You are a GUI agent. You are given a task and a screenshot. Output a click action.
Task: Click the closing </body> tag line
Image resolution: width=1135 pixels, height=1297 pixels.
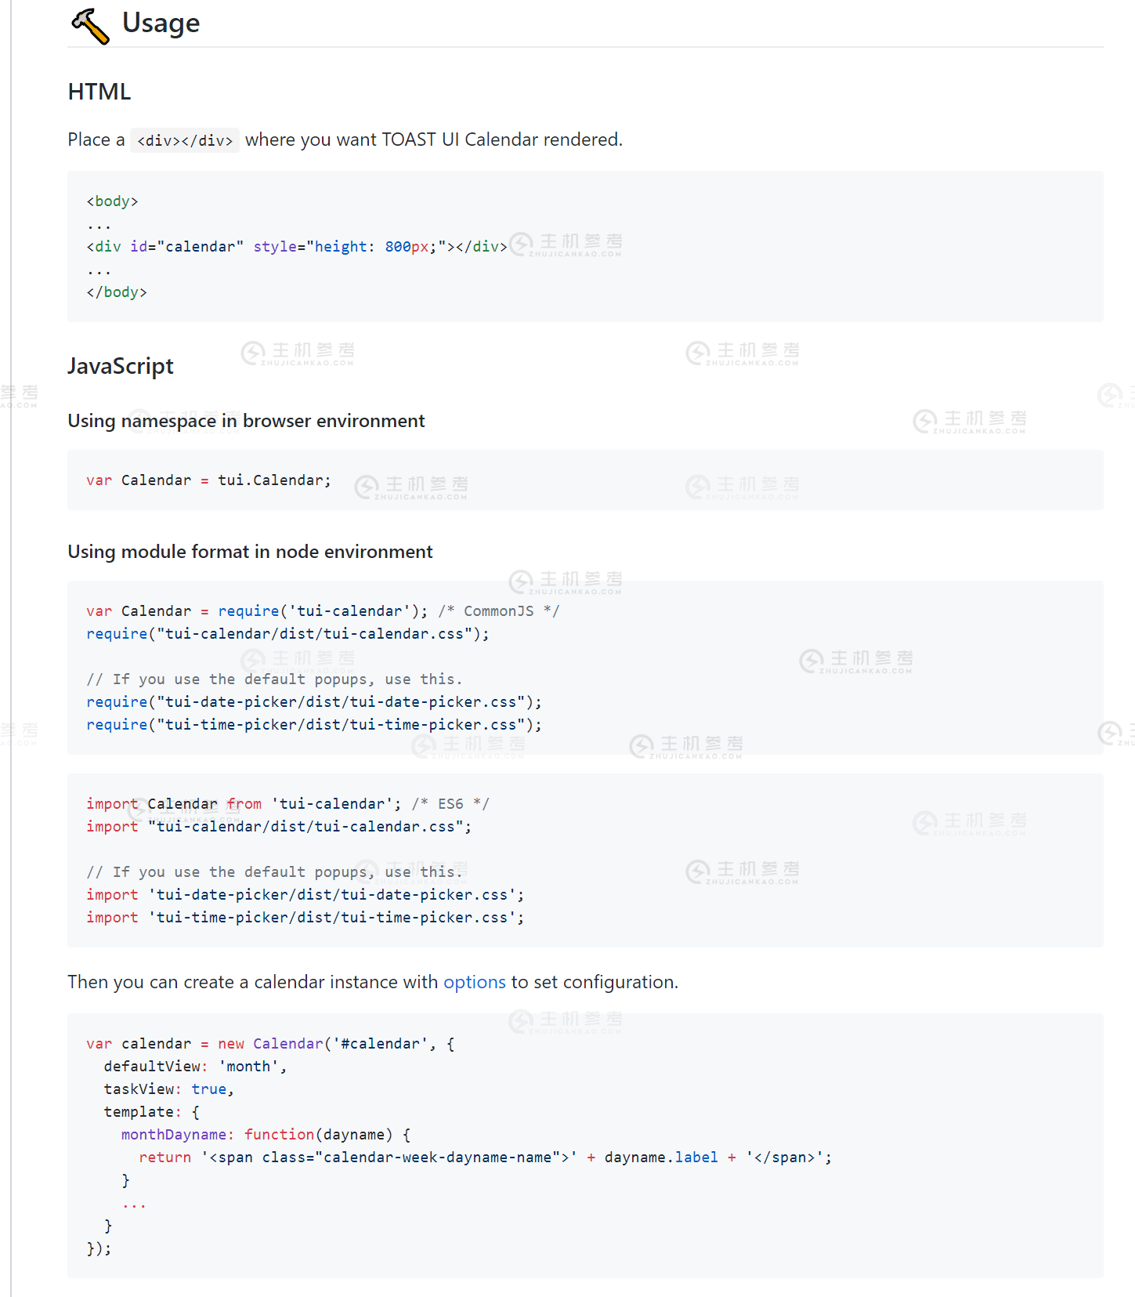point(117,292)
